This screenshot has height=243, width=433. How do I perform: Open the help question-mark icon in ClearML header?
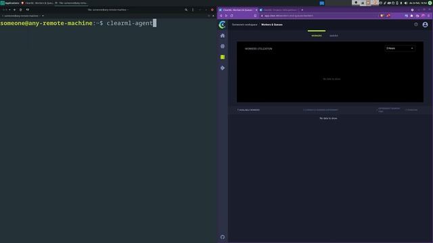click(x=416, y=24)
